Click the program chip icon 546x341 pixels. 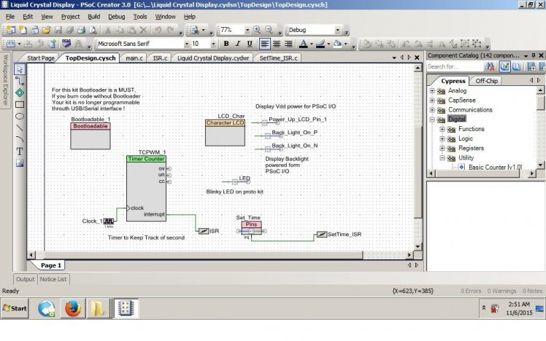[x=66, y=44]
